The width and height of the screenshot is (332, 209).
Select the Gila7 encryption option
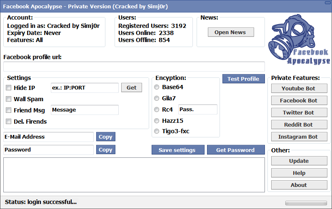[157, 98]
